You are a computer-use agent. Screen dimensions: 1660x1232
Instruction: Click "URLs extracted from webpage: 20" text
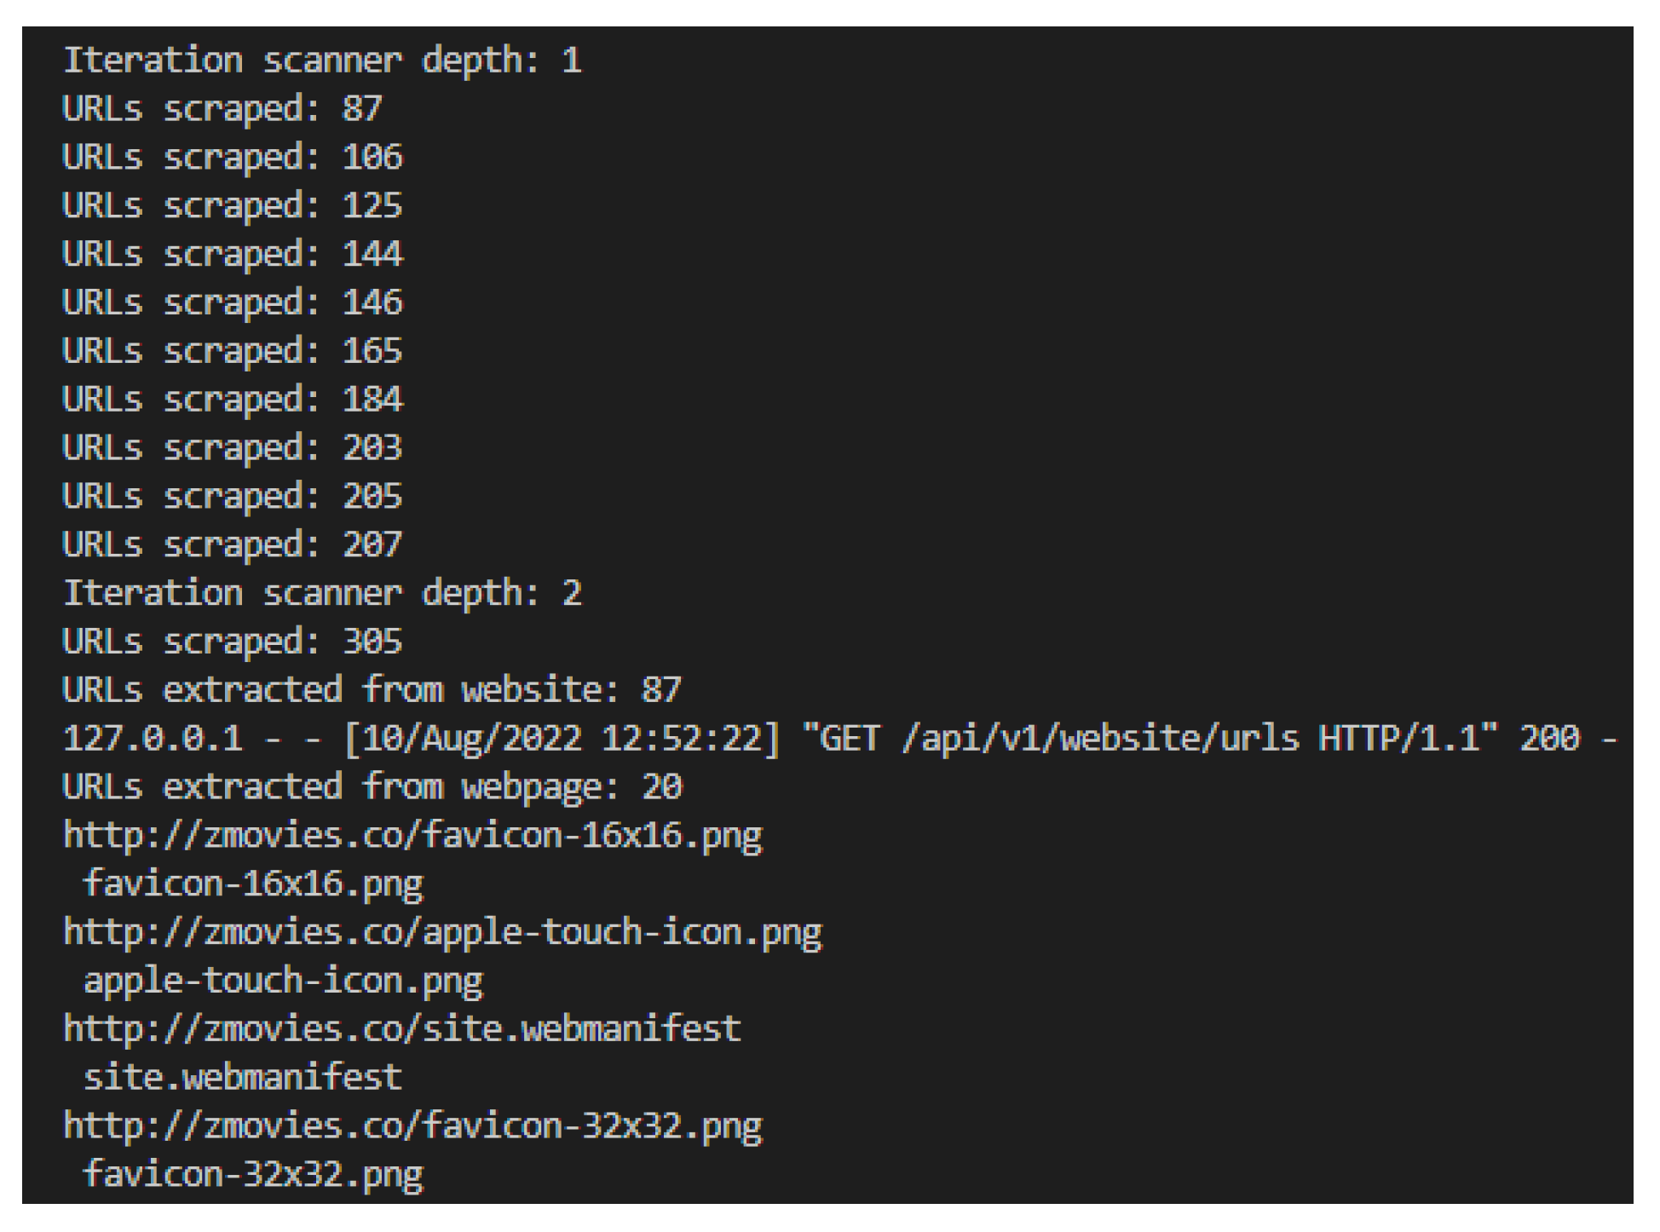[x=372, y=787]
